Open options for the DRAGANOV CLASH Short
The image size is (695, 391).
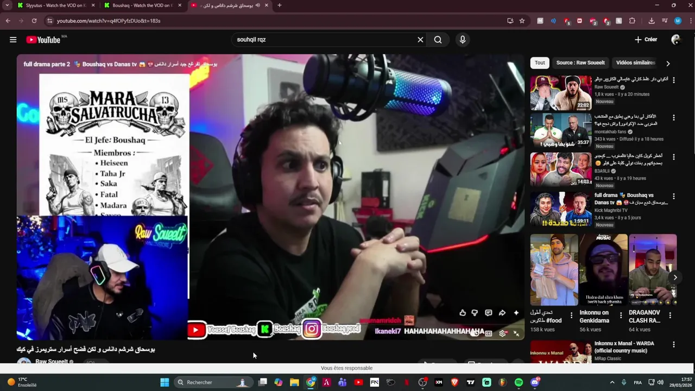(x=670, y=315)
